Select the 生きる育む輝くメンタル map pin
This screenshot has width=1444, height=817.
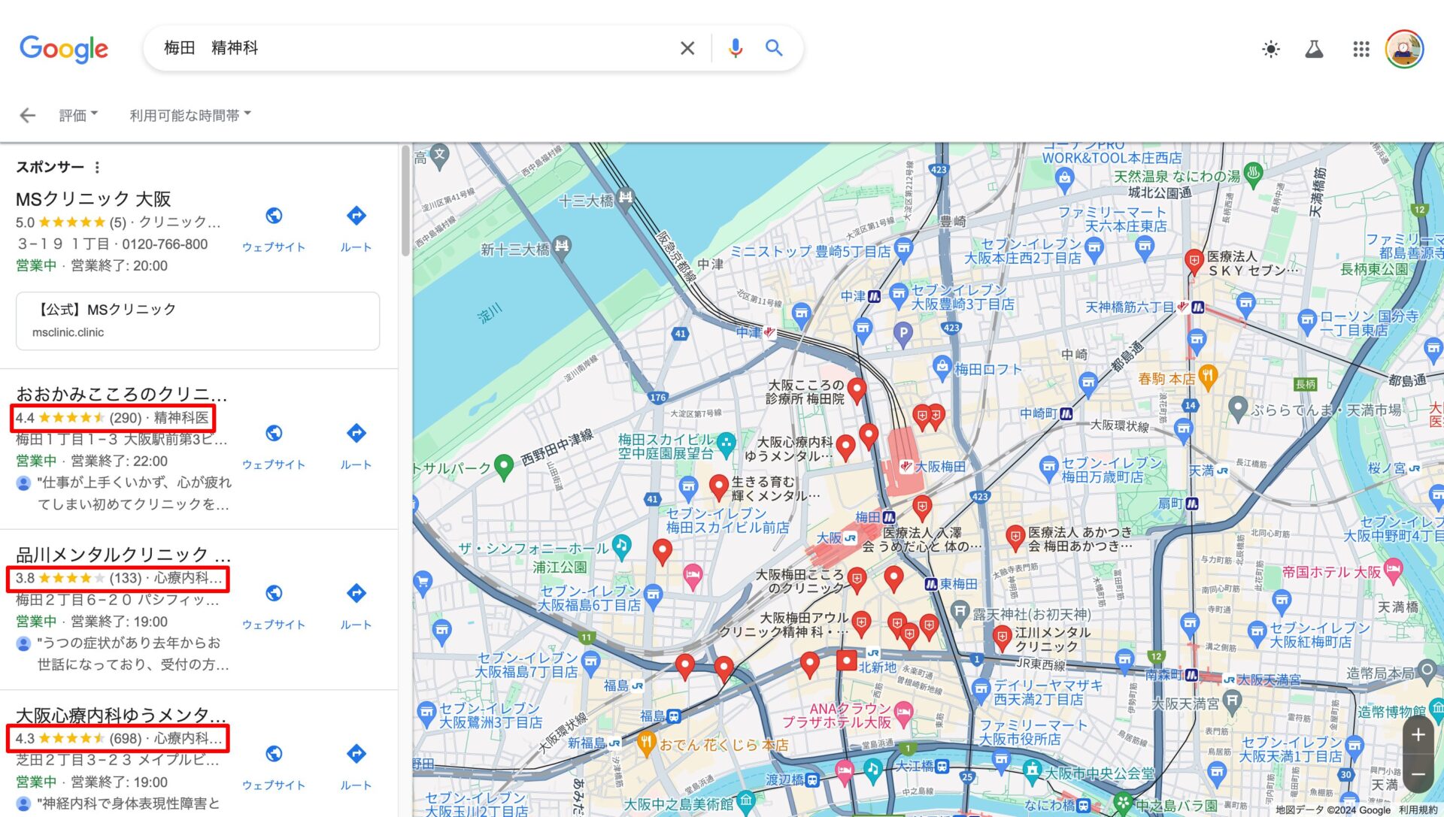point(718,486)
